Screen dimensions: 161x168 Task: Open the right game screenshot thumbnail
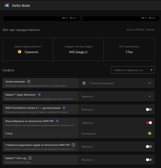coord(121,18)
